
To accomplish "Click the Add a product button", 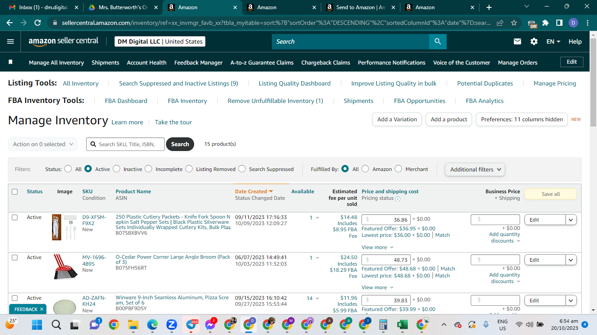I will click(x=449, y=120).
